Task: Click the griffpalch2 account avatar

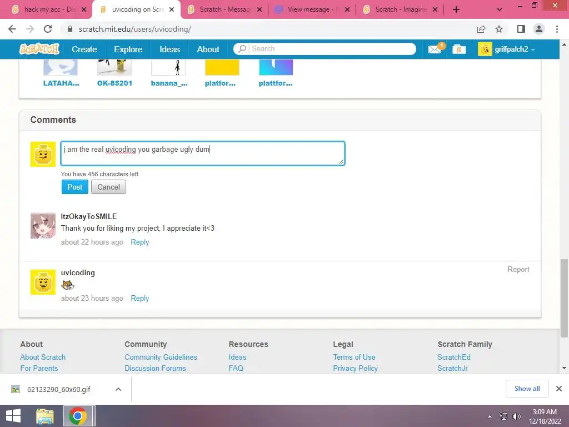Action: point(485,49)
